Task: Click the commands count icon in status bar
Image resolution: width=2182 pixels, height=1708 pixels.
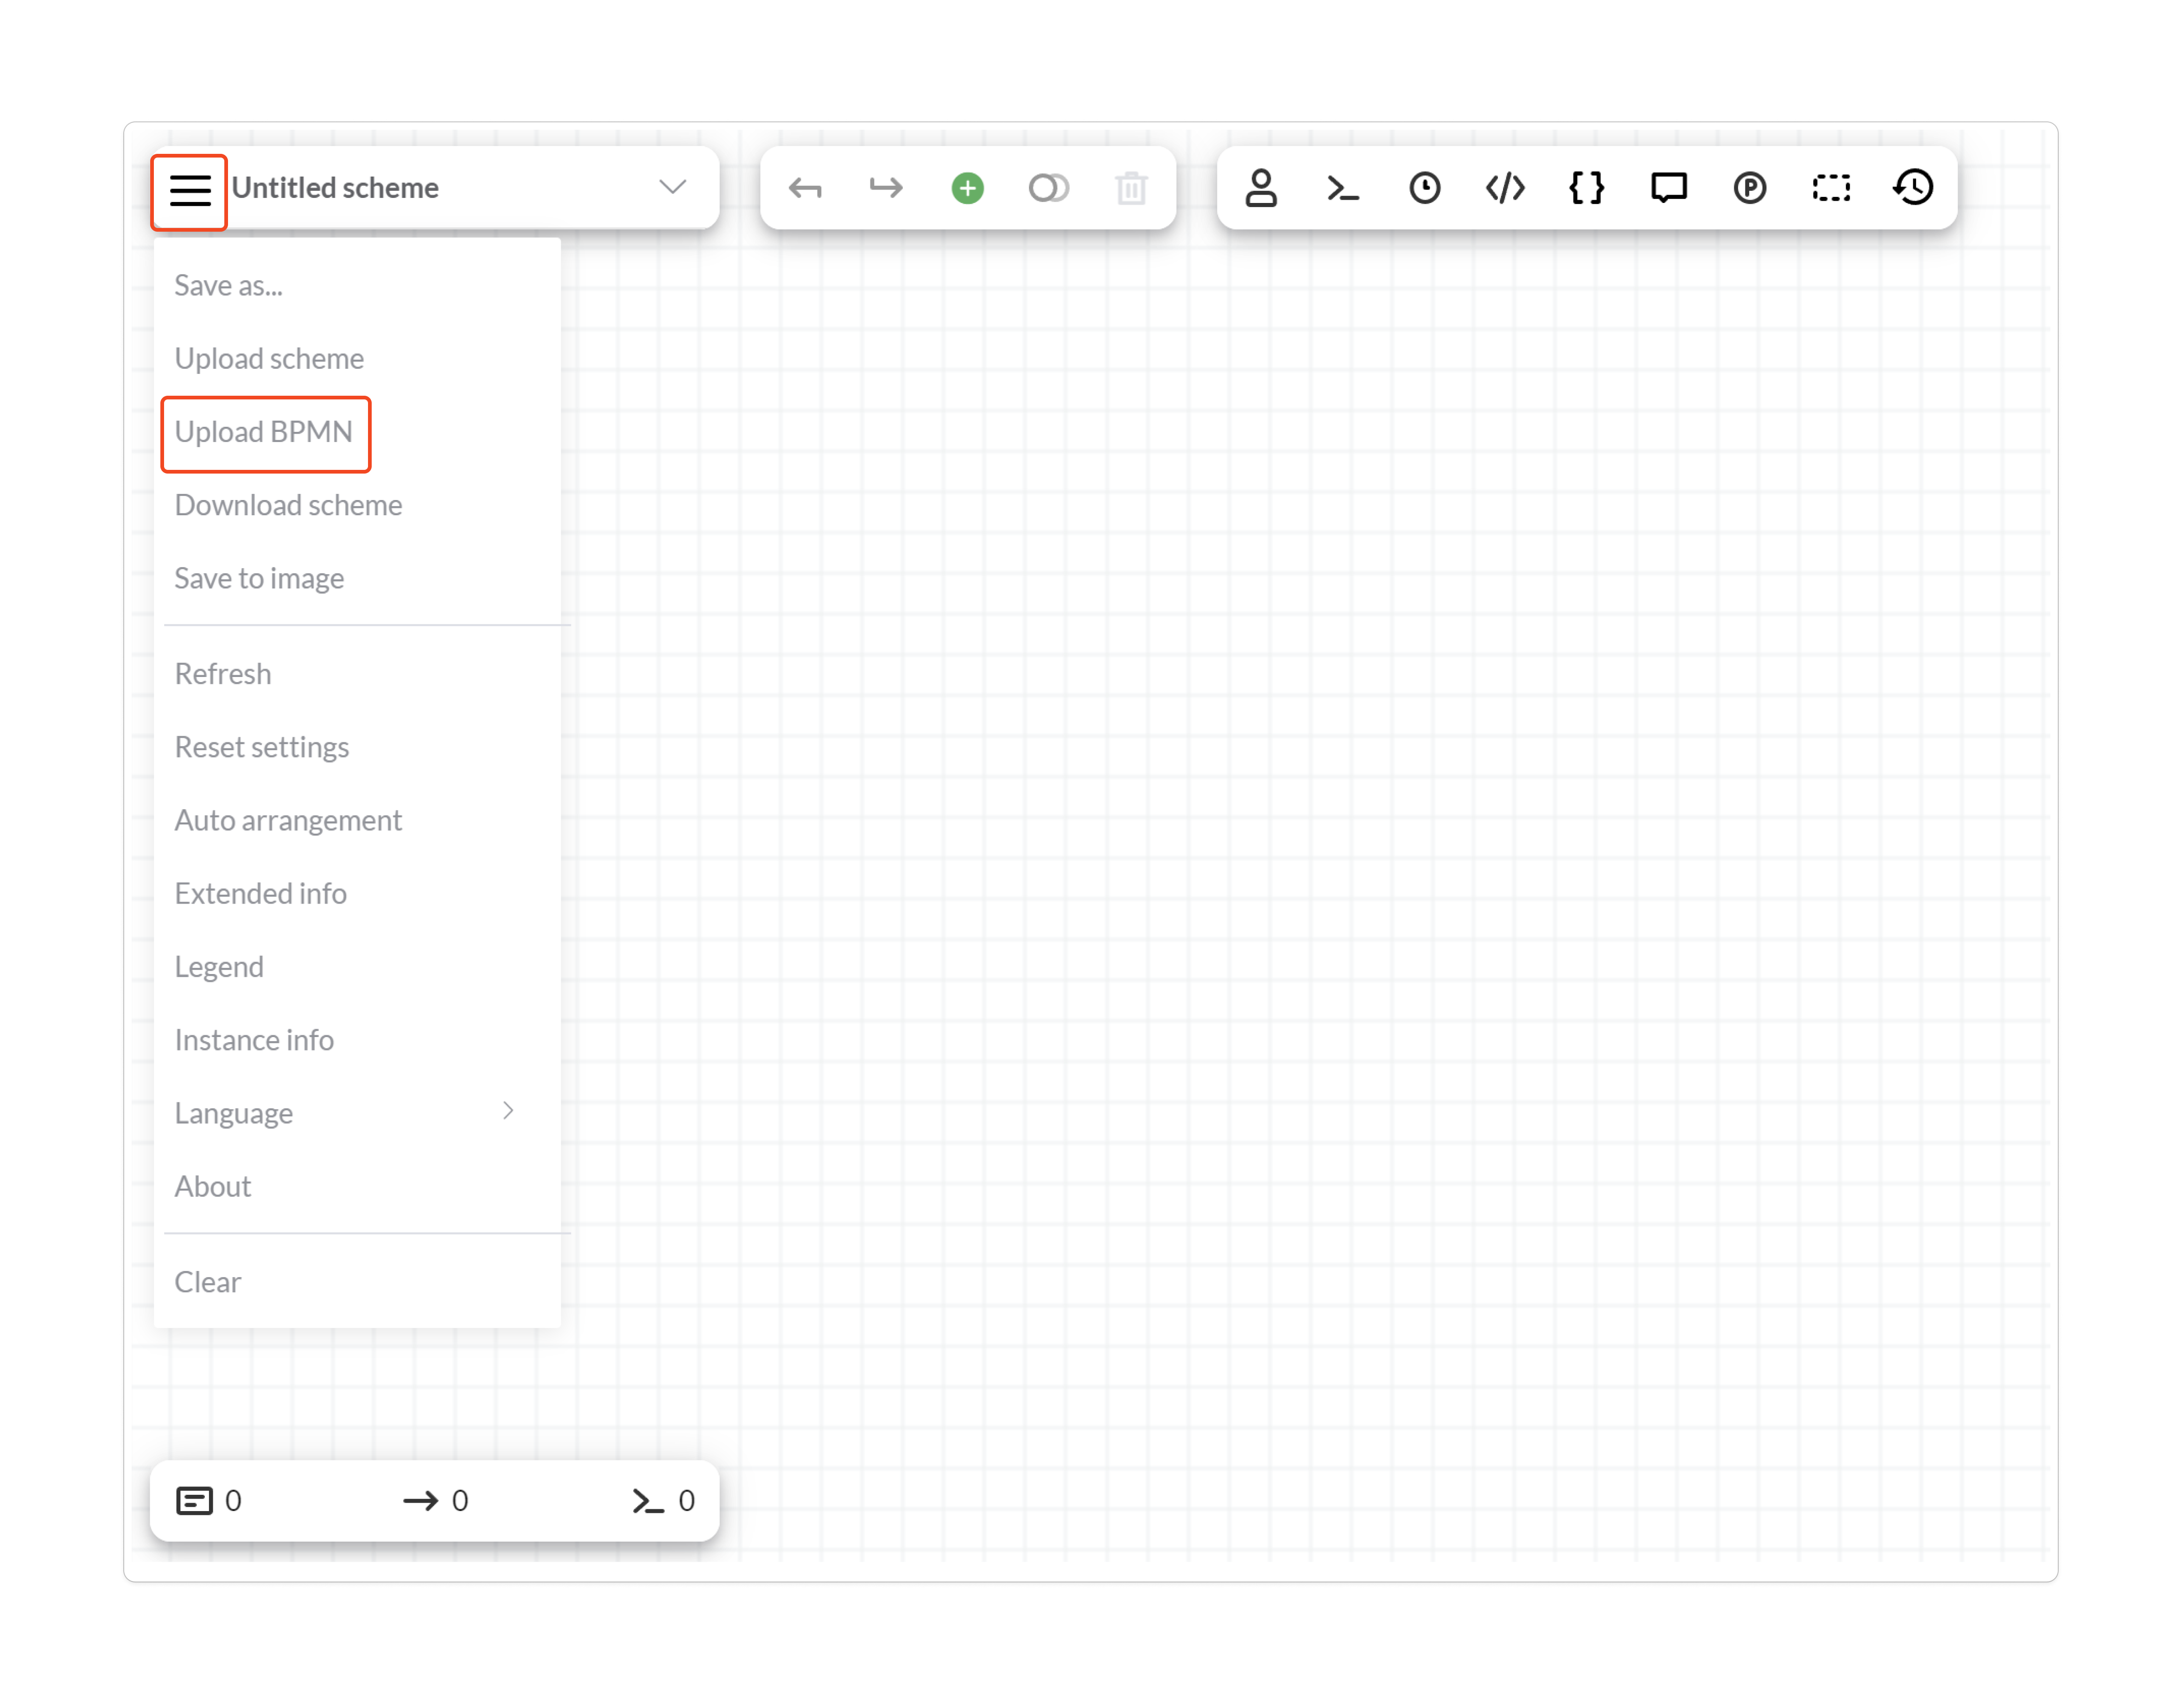Action: [647, 1501]
